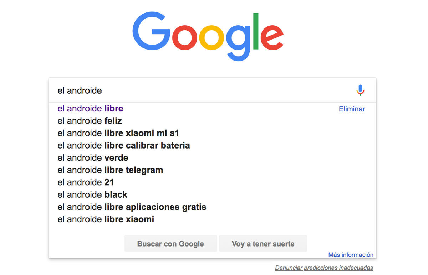Open the "Más información" link
The image size is (428, 275).
click(x=351, y=255)
